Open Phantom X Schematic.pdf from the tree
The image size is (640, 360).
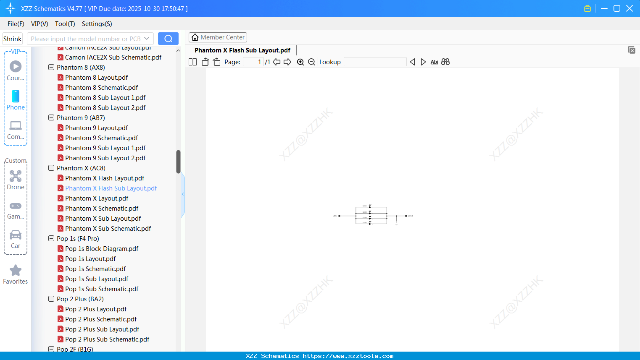click(x=101, y=208)
